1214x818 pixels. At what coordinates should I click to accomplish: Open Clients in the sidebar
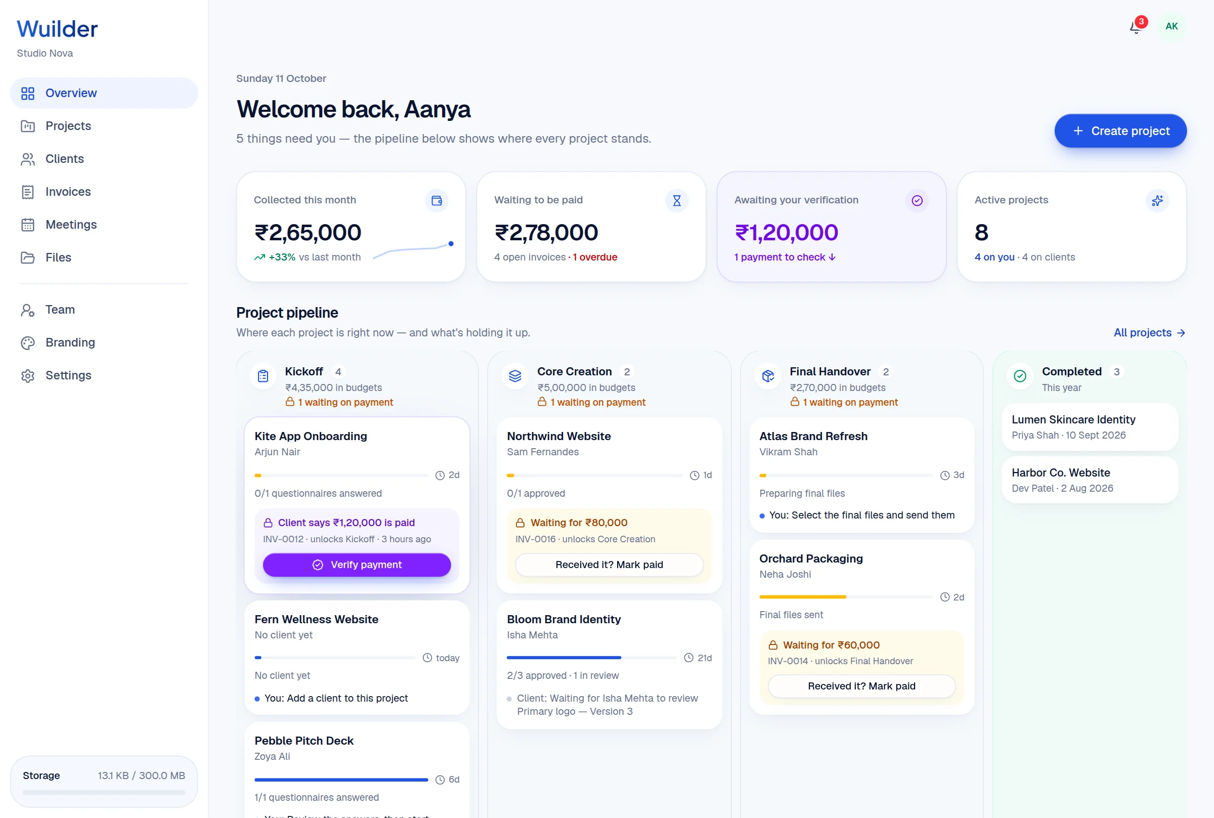104,159
